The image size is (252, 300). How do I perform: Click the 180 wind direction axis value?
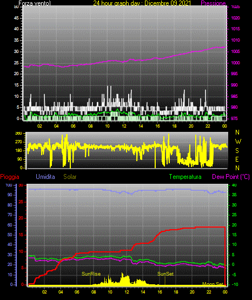point(18,151)
